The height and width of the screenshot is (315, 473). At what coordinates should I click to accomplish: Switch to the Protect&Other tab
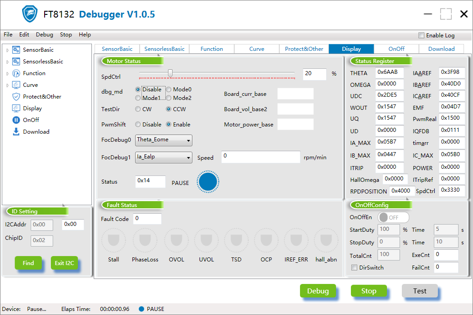304,49
